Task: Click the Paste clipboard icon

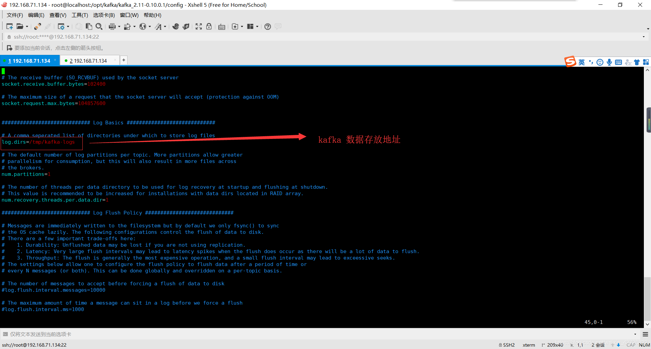Action: coord(89,26)
